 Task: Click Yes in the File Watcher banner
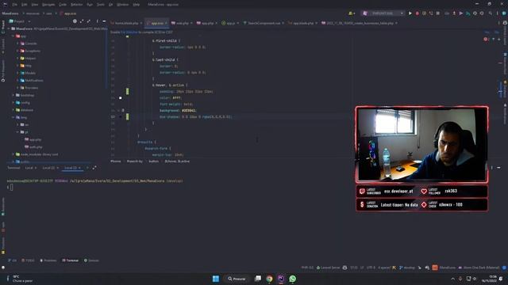tap(487, 32)
